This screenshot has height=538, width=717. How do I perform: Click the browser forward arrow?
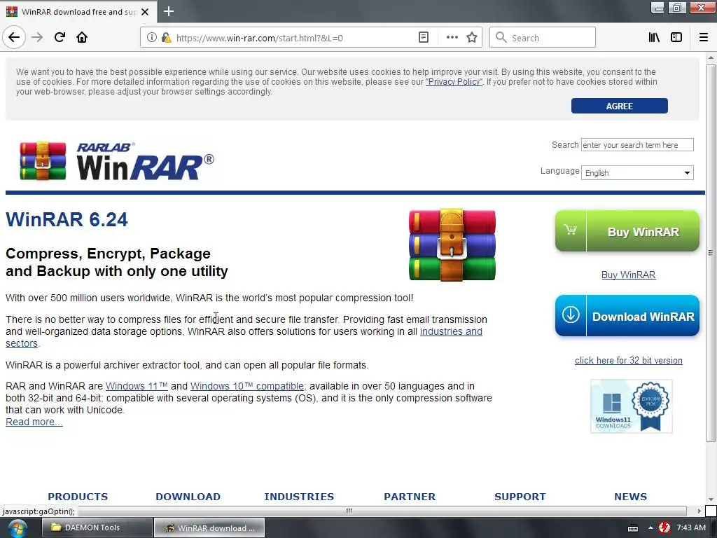pos(37,37)
